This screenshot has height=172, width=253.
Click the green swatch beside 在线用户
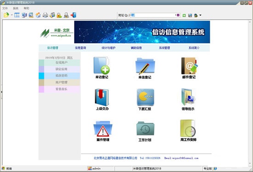[41, 62]
